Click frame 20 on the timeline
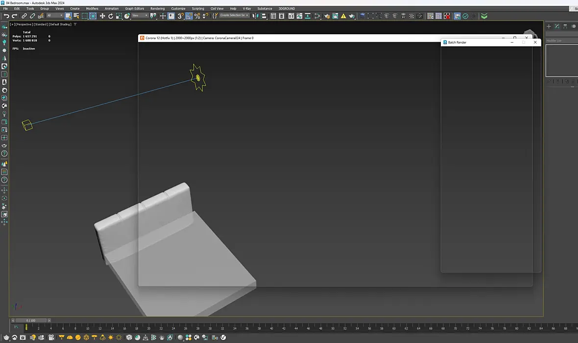578x343 pixels. click(148, 327)
